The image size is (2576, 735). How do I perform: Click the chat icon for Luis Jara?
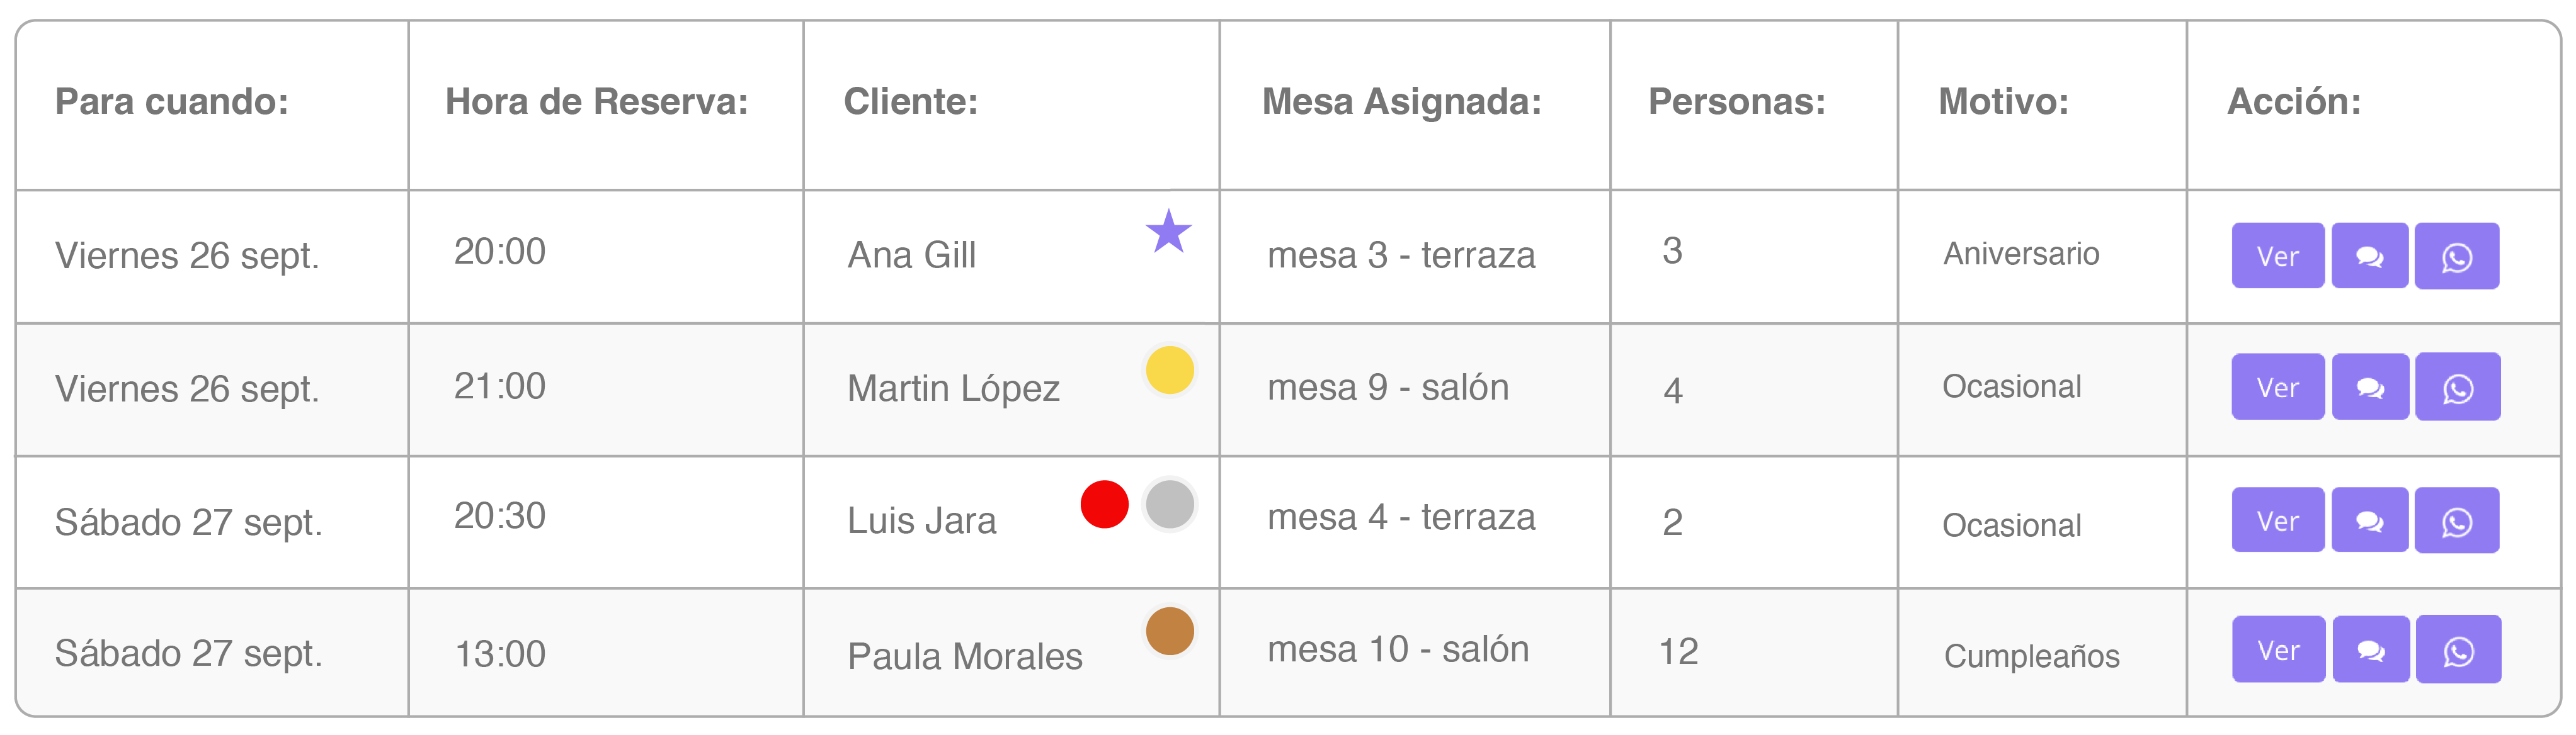[x=2369, y=520]
